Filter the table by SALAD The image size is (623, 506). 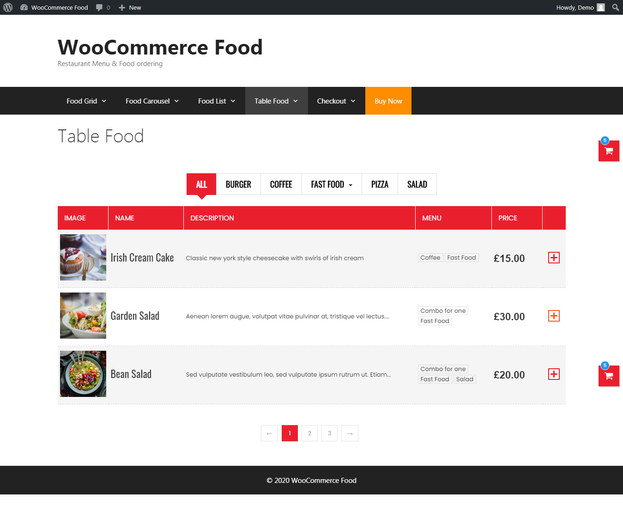point(417,184)
